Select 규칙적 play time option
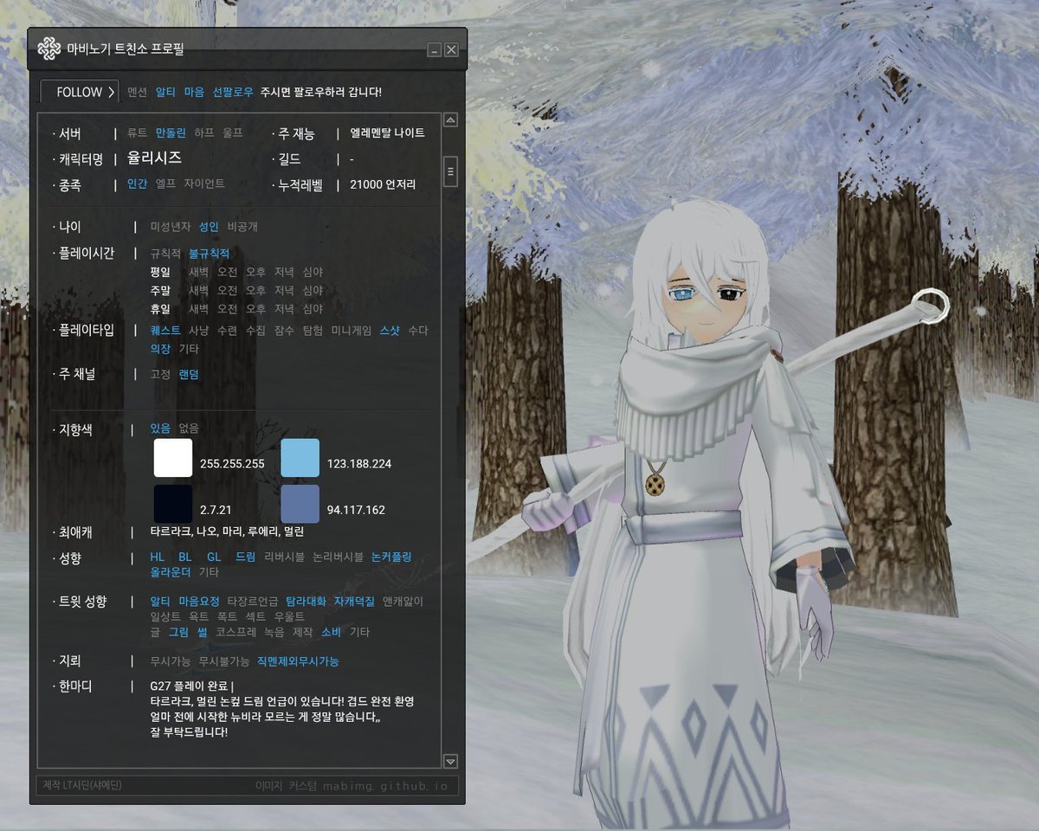 [165, 254]
